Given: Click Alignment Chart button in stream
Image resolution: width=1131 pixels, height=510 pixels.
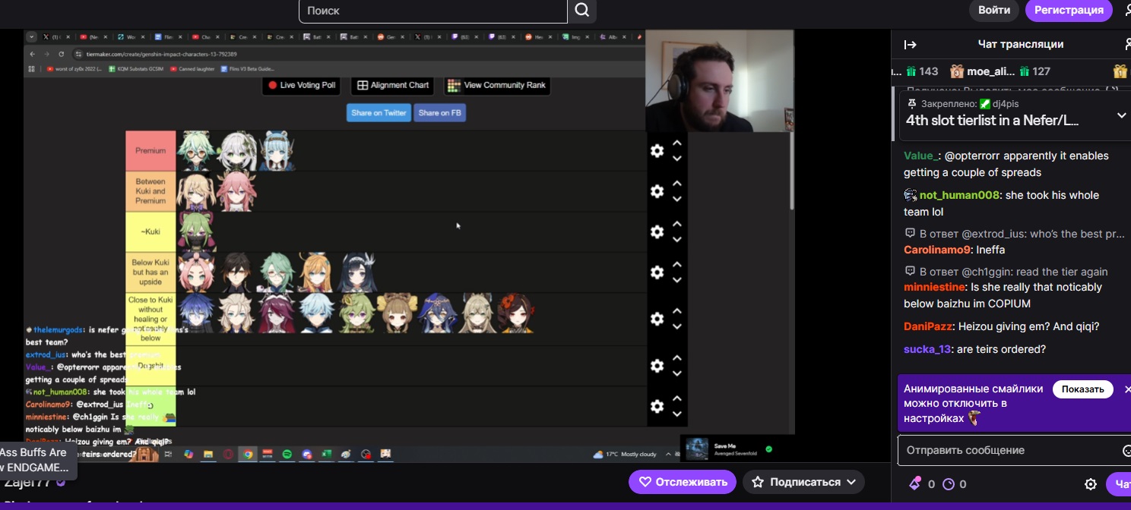Looking at the screenshot, I should click(x=393, y=85).
